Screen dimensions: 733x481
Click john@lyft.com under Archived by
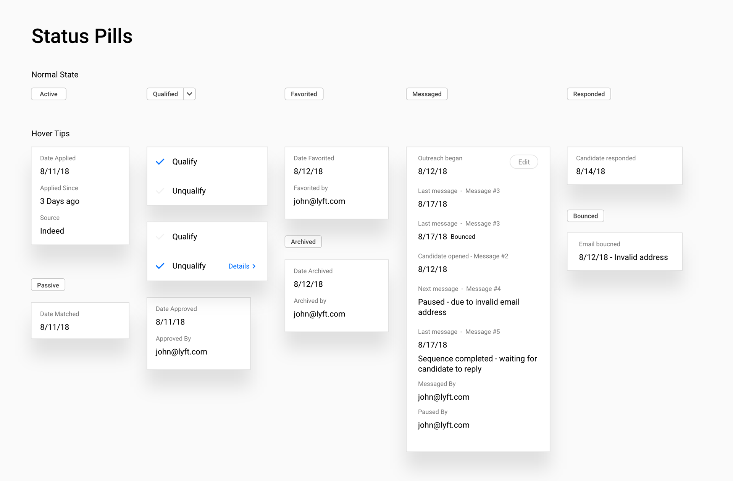coord(319,314)
